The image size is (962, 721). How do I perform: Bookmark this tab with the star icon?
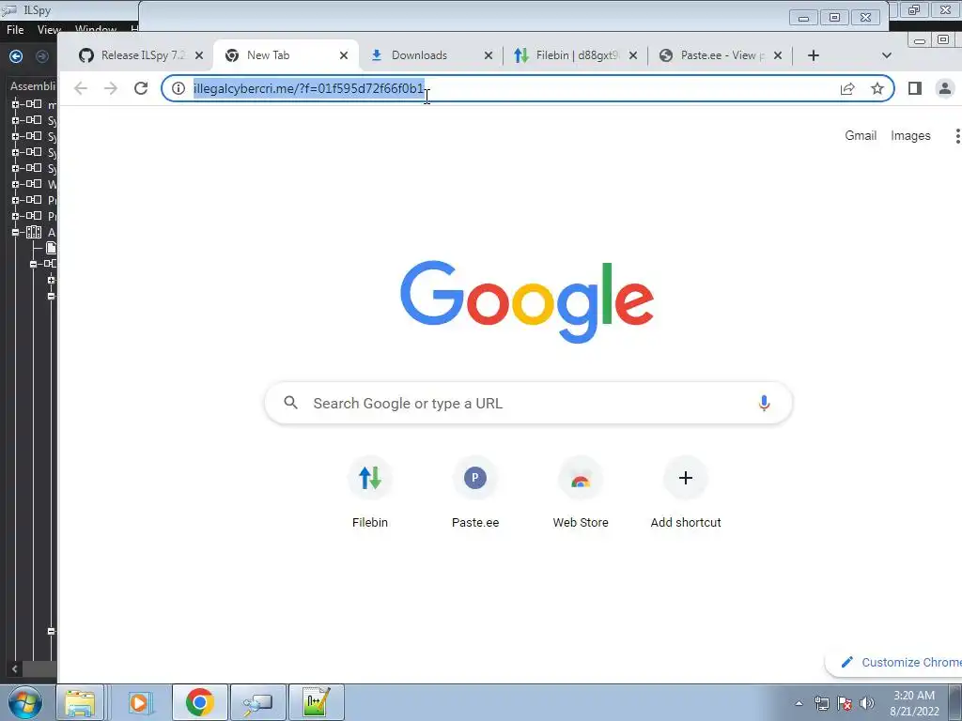[877, 88]
